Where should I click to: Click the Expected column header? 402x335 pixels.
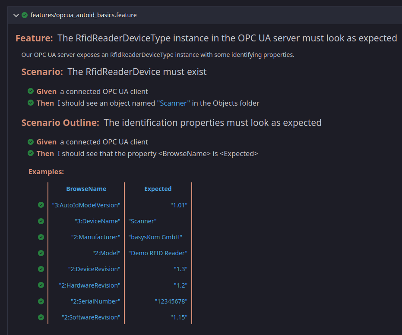coord(158,189)
